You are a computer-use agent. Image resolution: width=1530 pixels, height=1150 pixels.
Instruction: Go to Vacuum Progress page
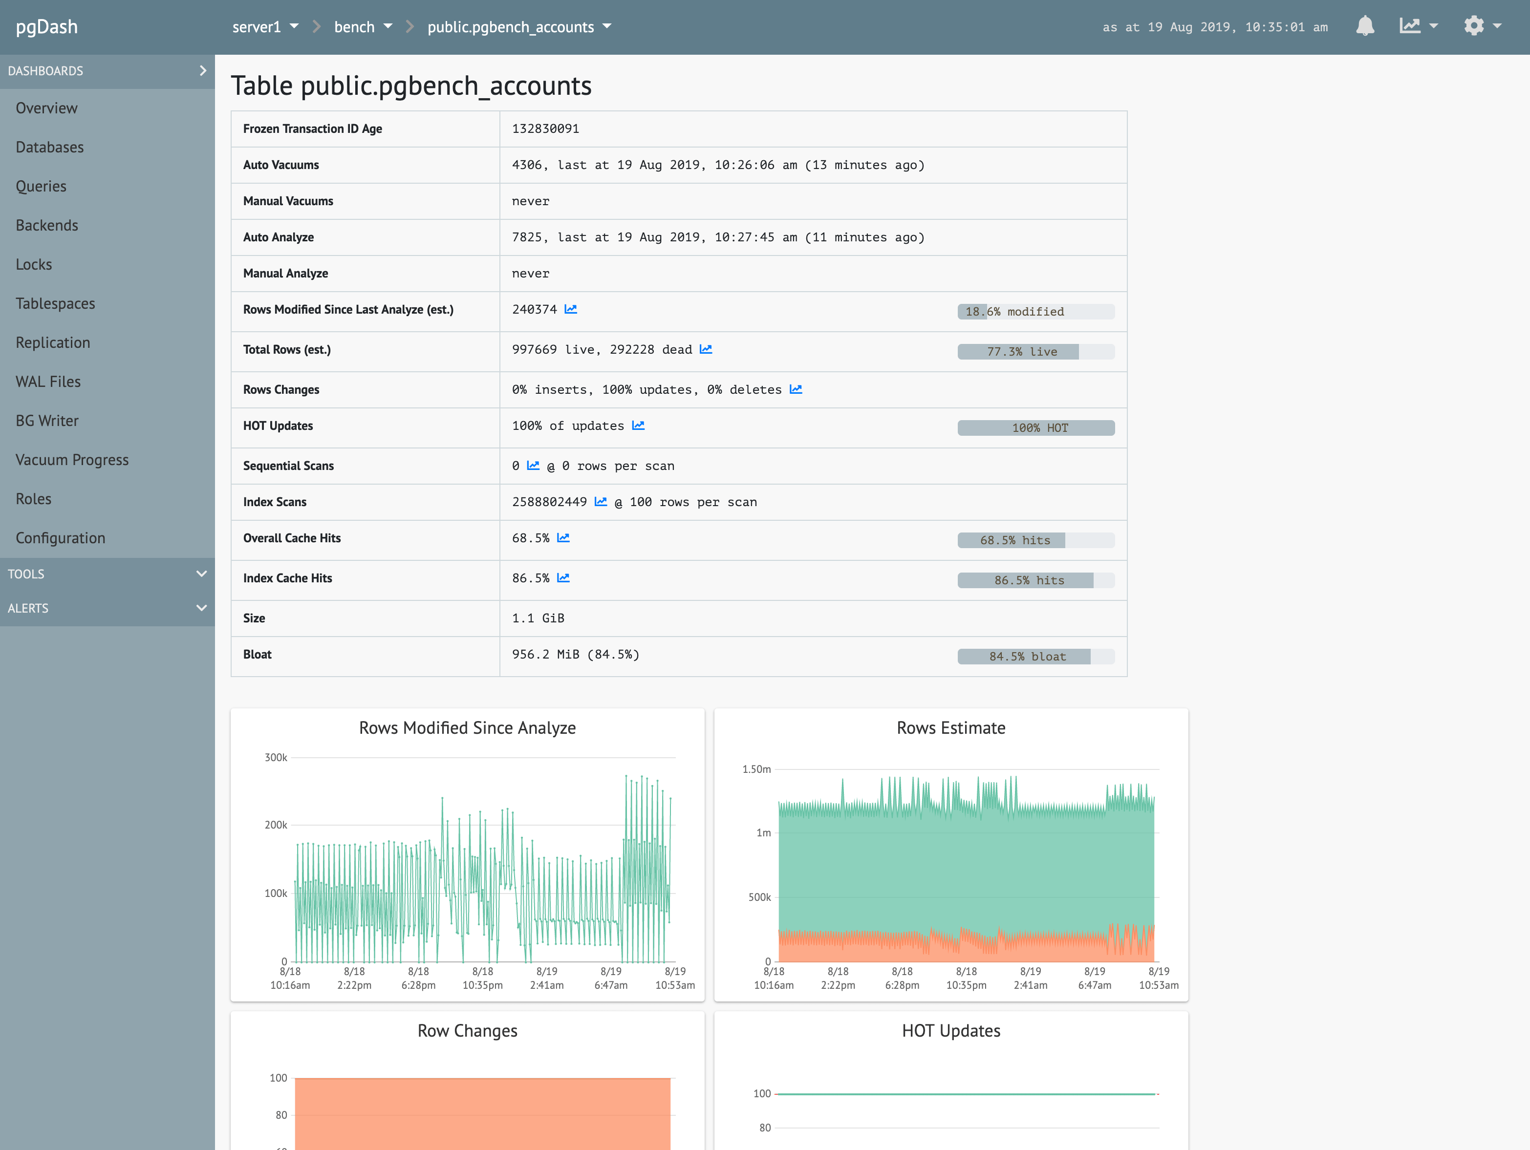pos(72,460)
